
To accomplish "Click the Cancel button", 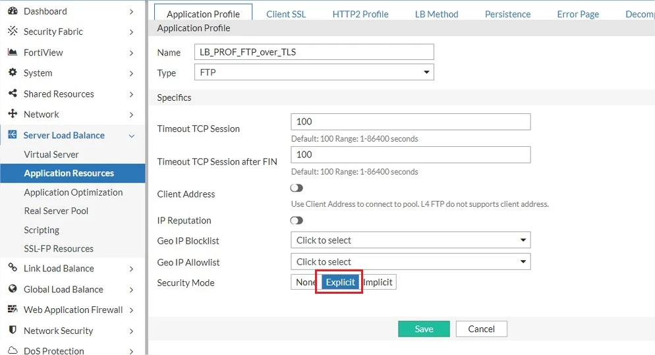I will (481, 329).
